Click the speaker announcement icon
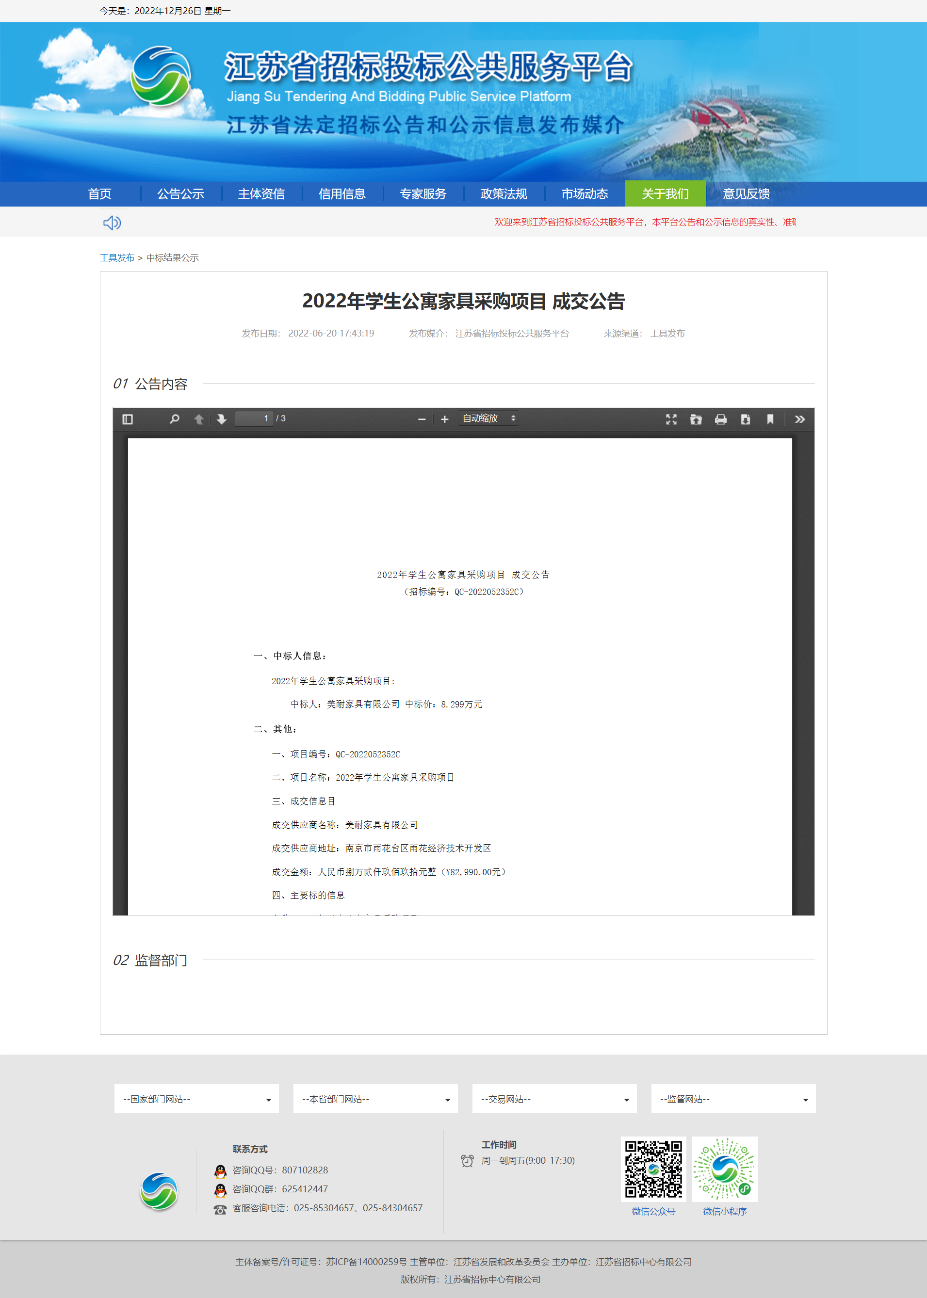Image resolution: width=927 pixels, height=1298 pixels. (112, 223)
